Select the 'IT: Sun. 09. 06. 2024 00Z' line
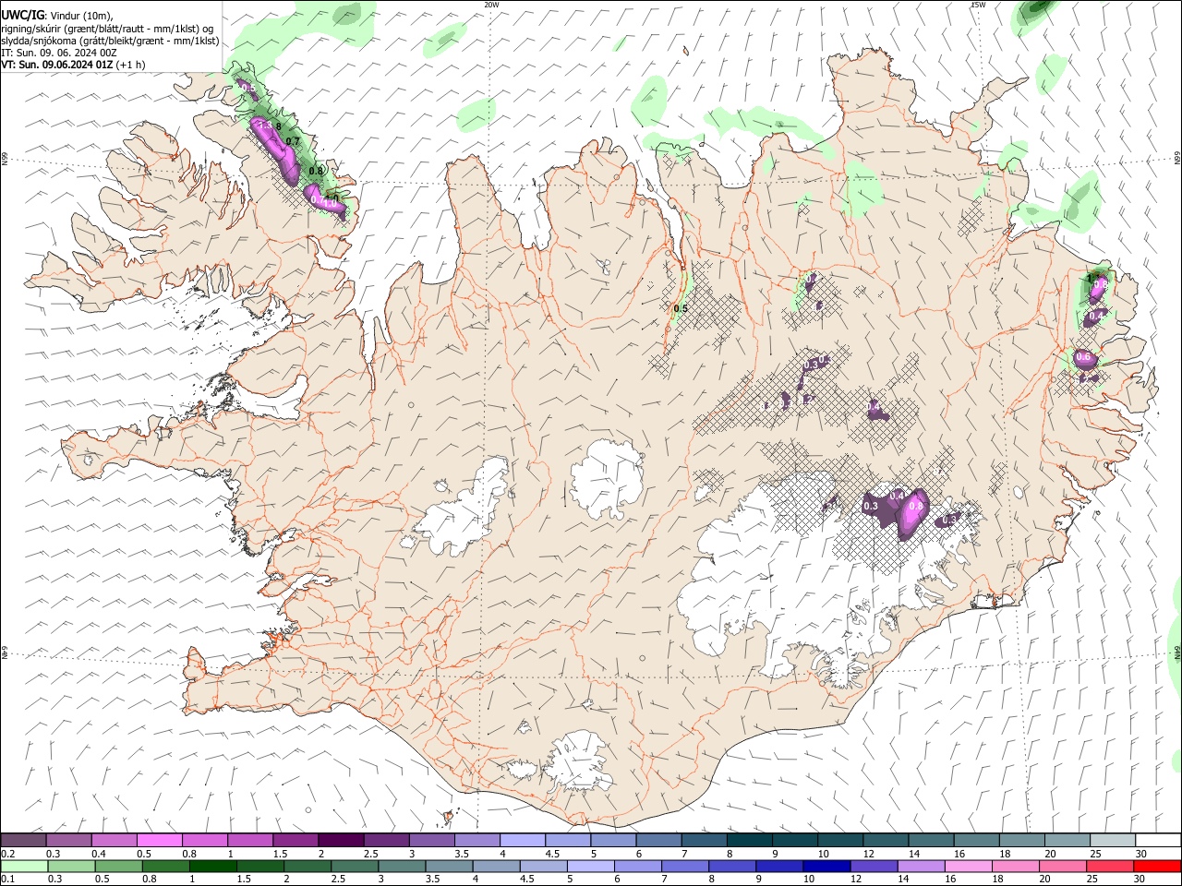1182x886 pixels. 59,53
